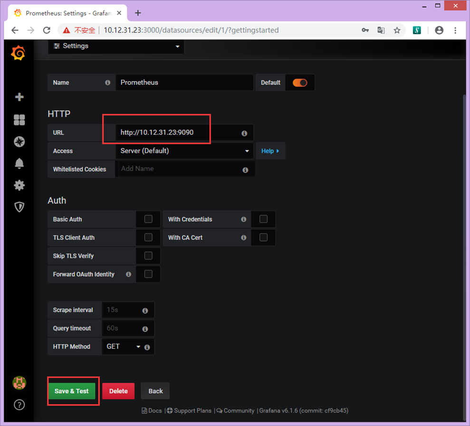Show info icon for Forward OAuth Identity
Screen dimensions: 470x426
(128, 274)
